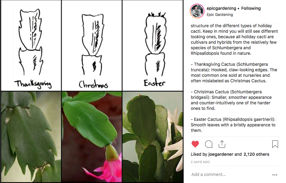This screenshot has height=183, width=286.
Task: Toggle the Following button
Action: (251, 8)
